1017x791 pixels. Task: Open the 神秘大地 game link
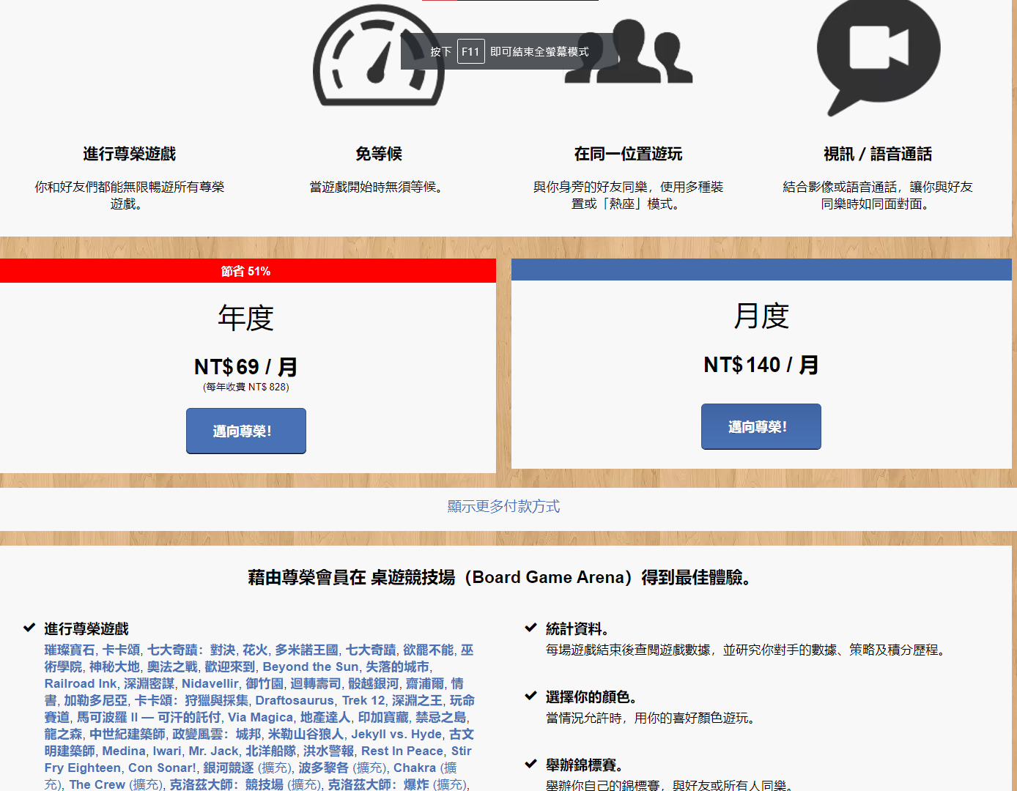pos(114,666)
